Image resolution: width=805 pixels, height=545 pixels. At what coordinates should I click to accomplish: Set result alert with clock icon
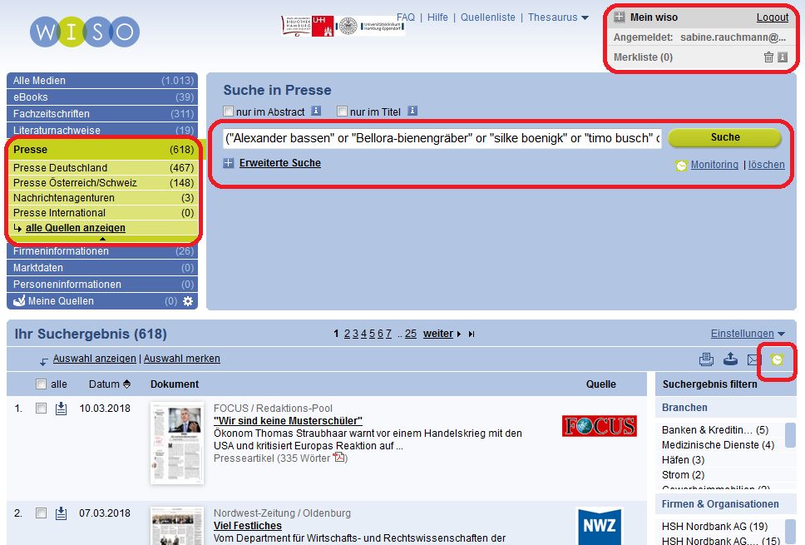tap(777, 359)
